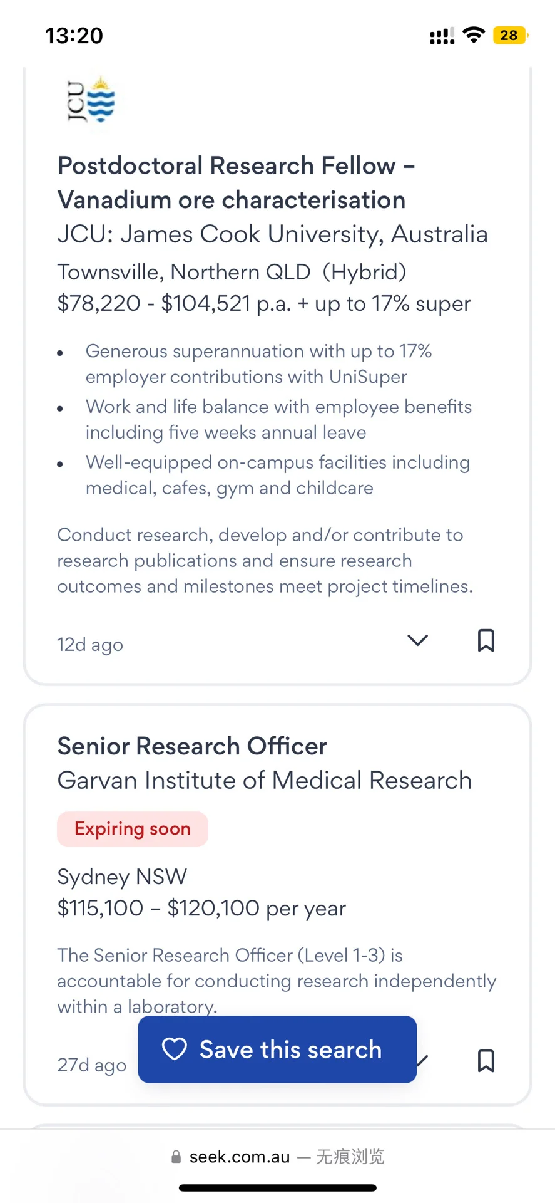
Task: Tap the cellular signal icon
Action: [x=442, y=37]
